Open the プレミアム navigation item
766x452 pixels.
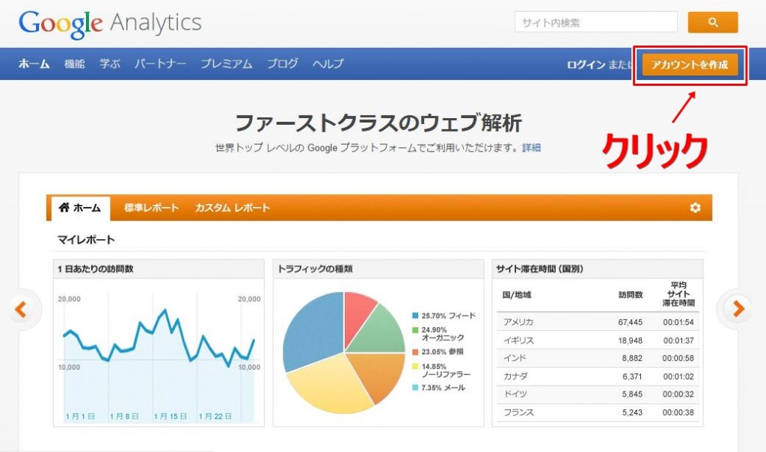pos(226,64)
